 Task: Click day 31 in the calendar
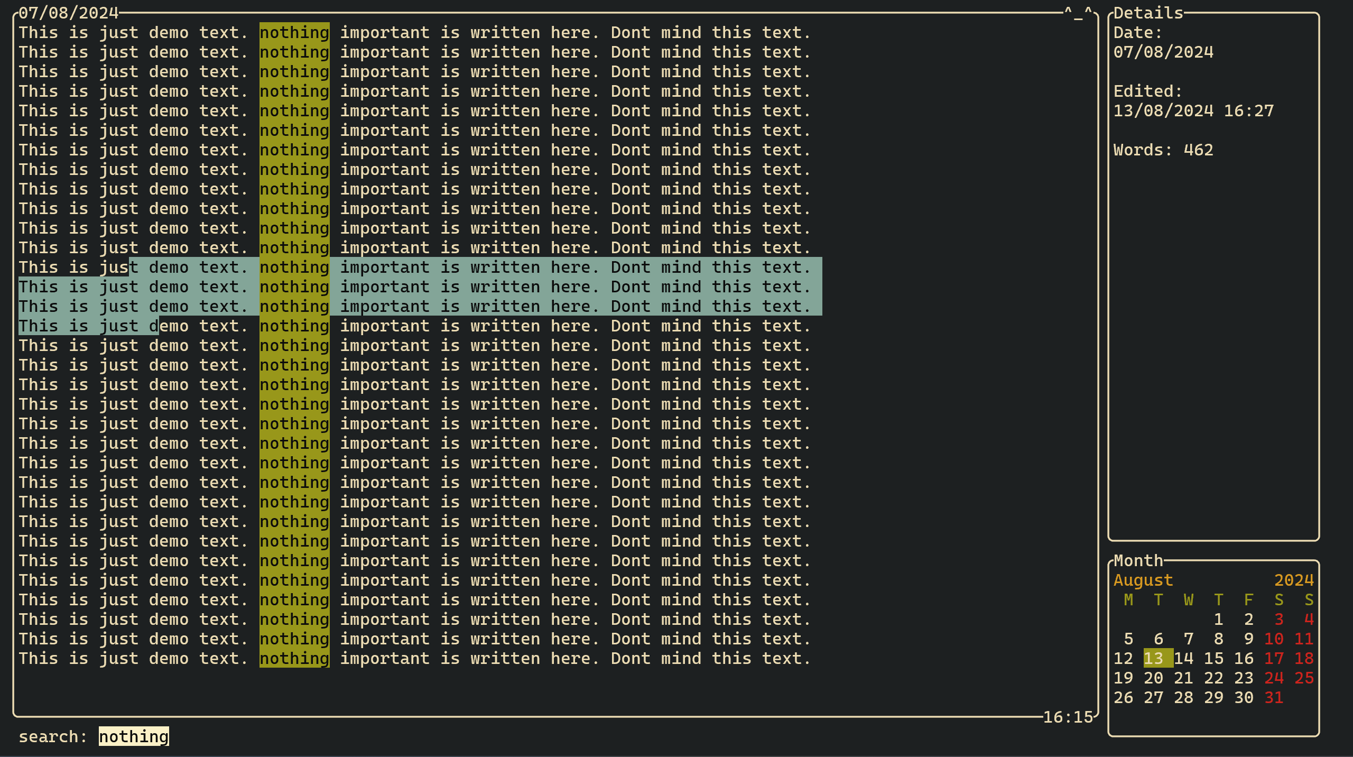1274,697
